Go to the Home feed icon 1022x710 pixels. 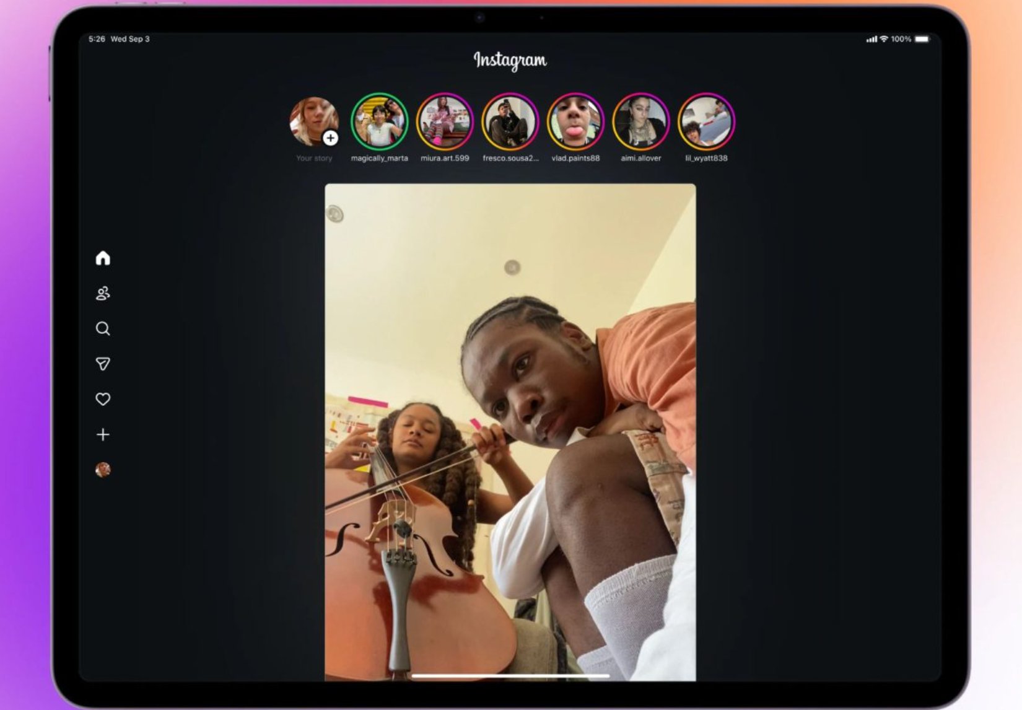click(103, 258)
